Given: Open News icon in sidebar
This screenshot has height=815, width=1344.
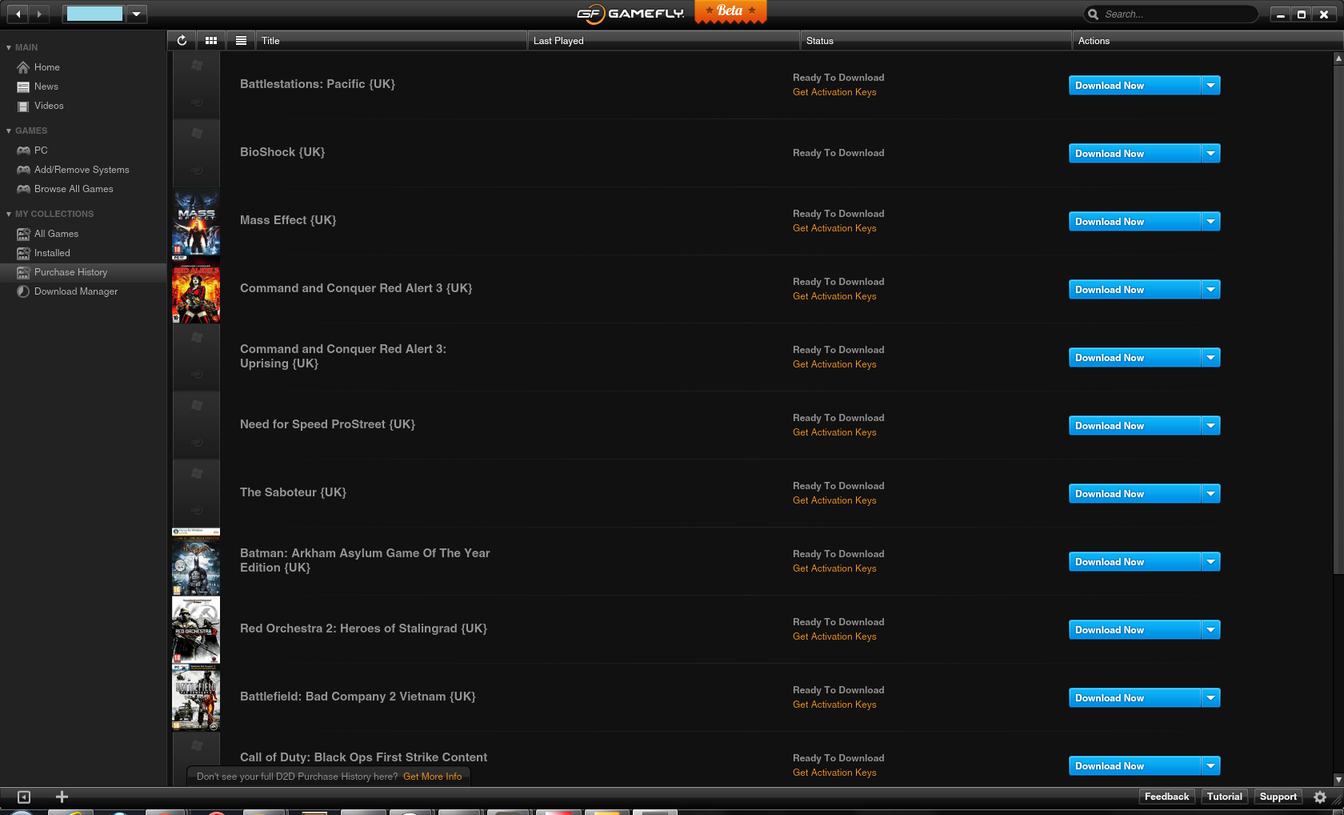Looking at the screenshot, I should click(x=23, y=86).
